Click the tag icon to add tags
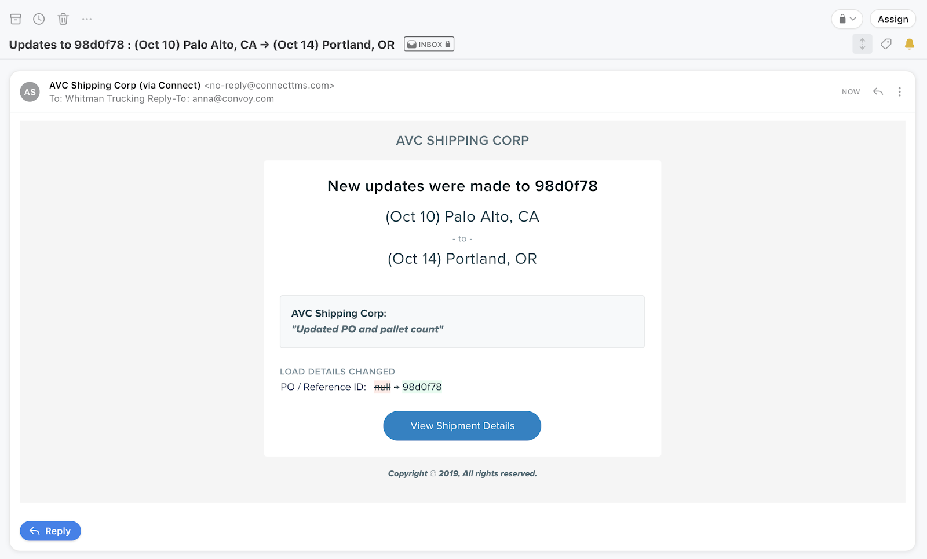 [886, 44]
